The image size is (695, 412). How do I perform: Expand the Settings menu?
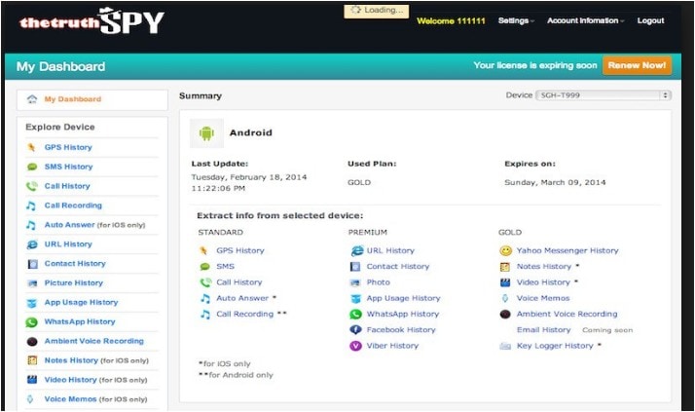tap(516, 20)
